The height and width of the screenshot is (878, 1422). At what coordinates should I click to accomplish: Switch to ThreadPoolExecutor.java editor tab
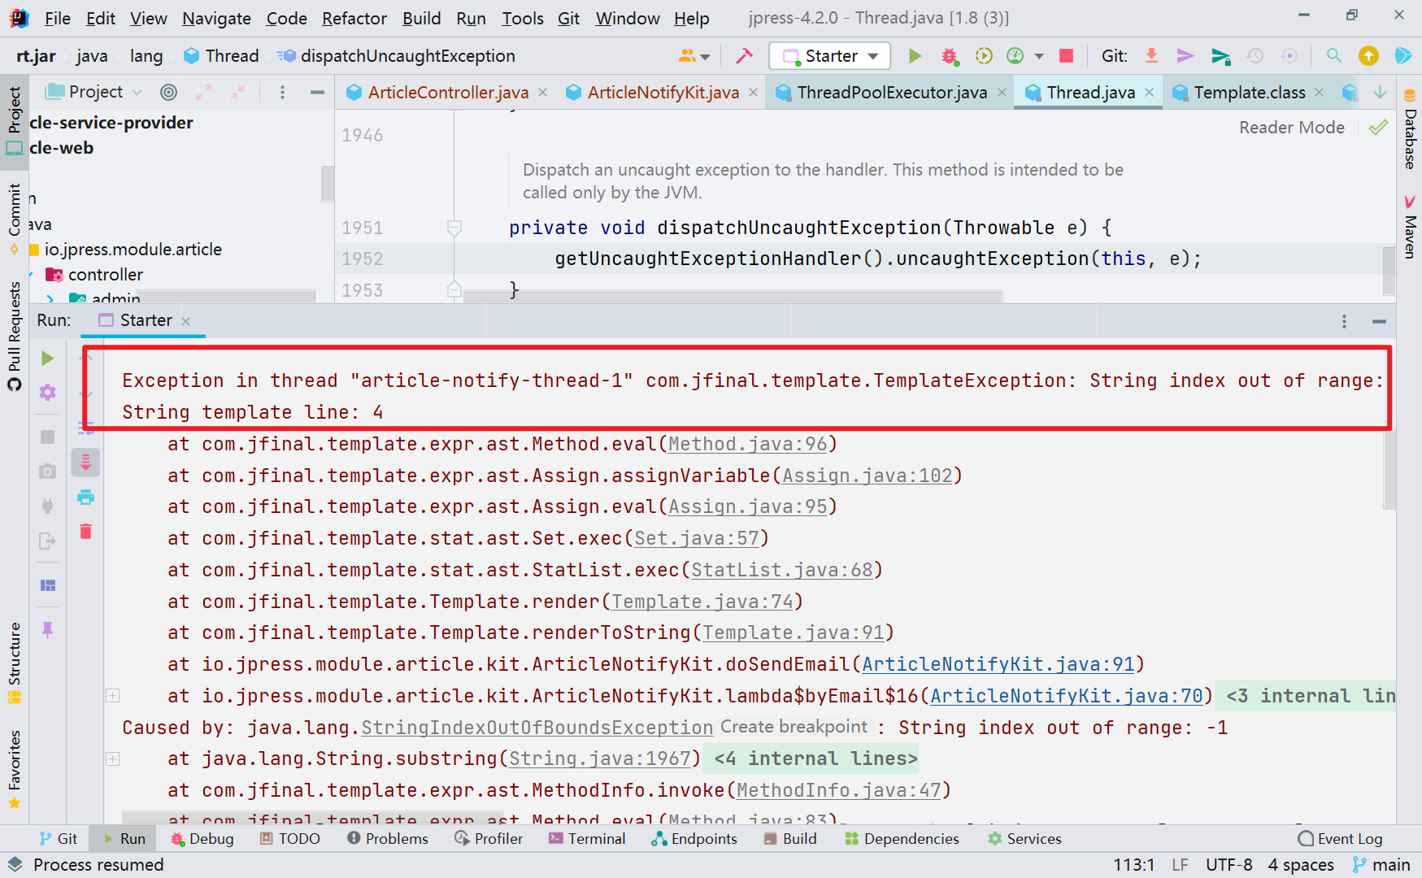[891, 93]
